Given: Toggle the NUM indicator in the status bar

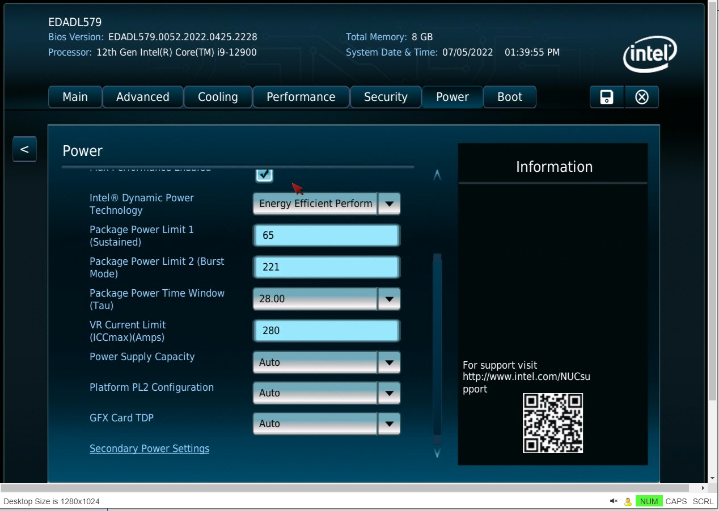Looking at the screenshot, I should (649, 501).
